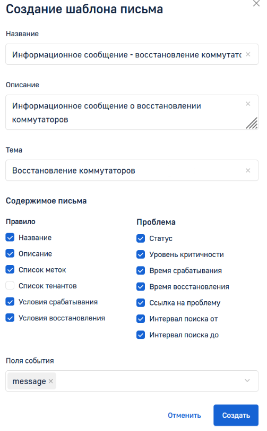Screen dimensions: 267x431
Task: Click into the Название text field
Action: coord(132,54)
